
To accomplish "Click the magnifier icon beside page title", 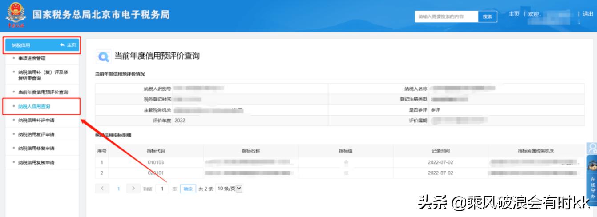I will (x=103, y=56).
